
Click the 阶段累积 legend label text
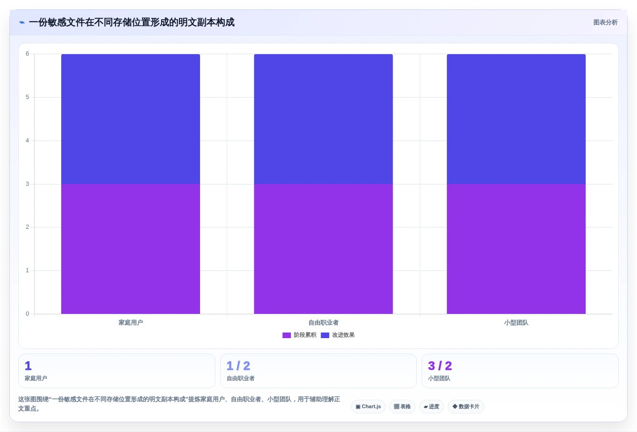pyautogui.click(x=305, y=335)
